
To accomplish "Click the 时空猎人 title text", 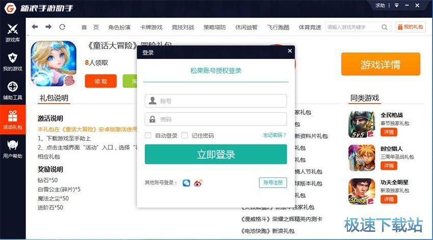I will tap(392, 149).
